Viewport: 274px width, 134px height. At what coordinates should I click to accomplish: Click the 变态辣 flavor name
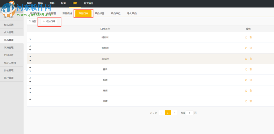(x=105, y=59)
